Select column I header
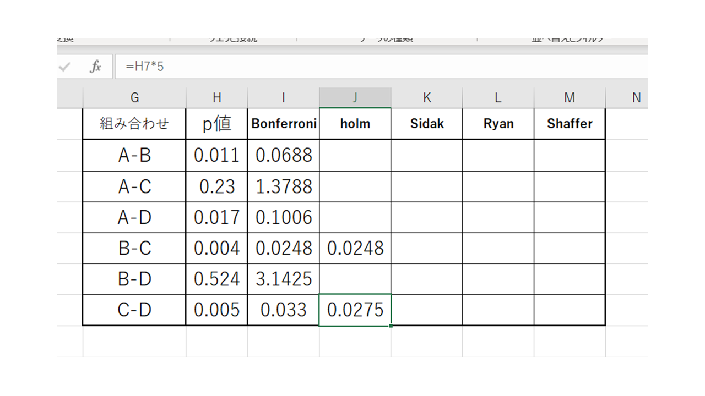Screen dimensions: 705x396 [283, 98]
